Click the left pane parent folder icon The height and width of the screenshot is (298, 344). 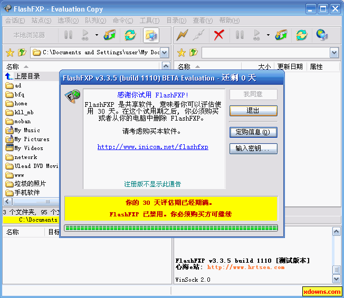click(x=22, y=53)
